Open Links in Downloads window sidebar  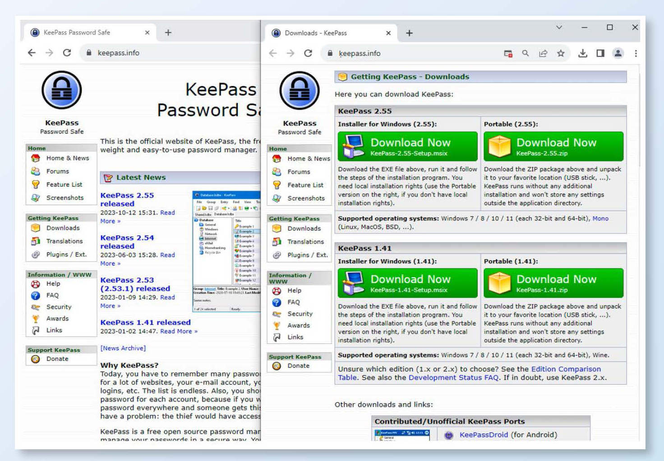[x=295, y=337]
